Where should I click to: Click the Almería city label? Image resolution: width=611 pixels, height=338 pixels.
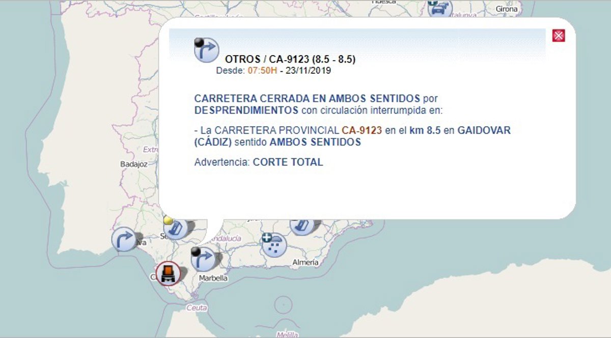[305, 263]
